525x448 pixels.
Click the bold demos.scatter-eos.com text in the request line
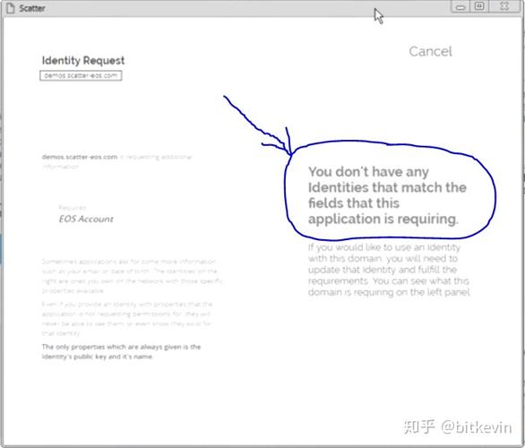[80, 157]
